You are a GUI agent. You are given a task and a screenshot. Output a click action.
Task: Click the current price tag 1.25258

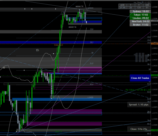click(x=154, y=21)
